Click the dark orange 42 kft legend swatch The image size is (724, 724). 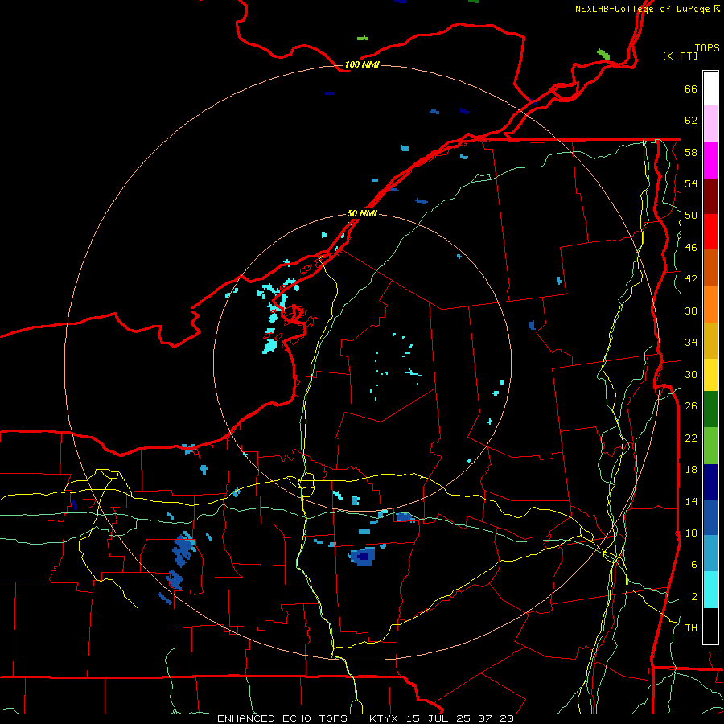tap(710, 267)
